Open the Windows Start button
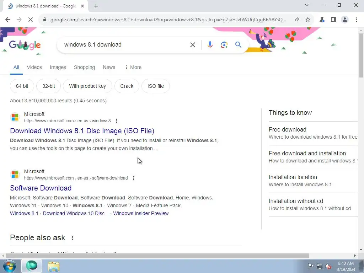The height and width of the screenshot is (273, 364). (9, 266)
